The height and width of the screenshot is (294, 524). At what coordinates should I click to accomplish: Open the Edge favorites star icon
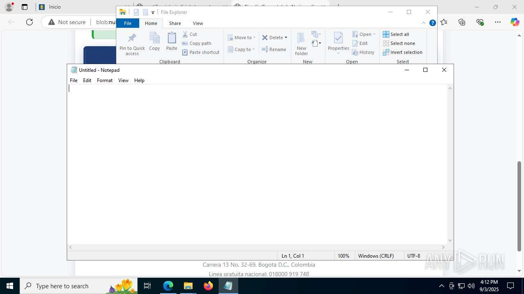click(x=444, y=22)
